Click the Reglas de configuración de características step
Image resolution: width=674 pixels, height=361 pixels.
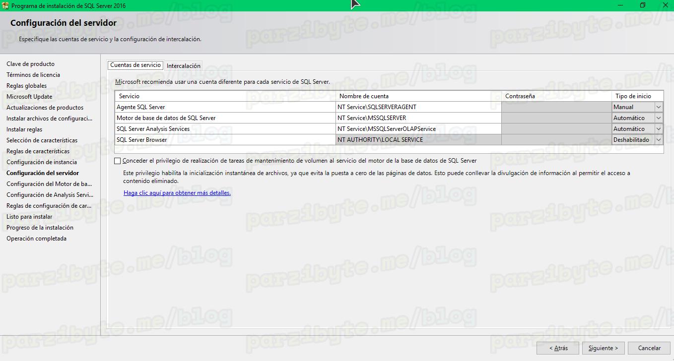pos(49,206)
